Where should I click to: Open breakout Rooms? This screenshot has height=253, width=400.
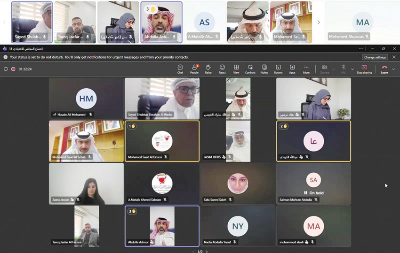[x=278, y=69]
